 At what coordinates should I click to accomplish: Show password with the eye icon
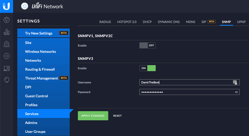236,92
